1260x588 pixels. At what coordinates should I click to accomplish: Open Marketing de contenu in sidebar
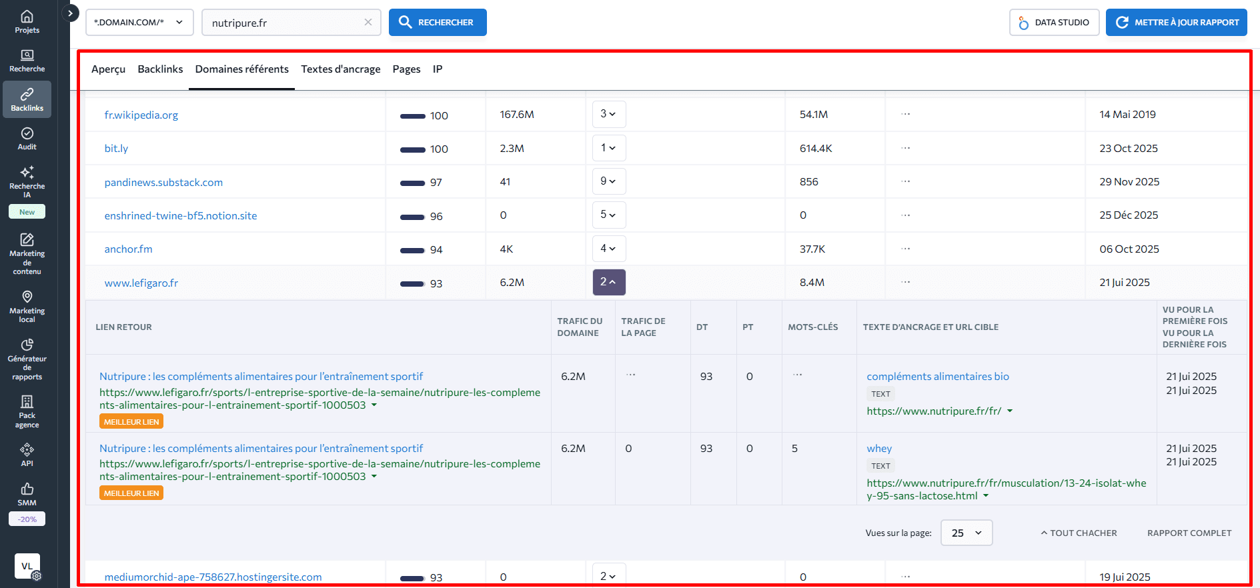[x=27, y=254]
